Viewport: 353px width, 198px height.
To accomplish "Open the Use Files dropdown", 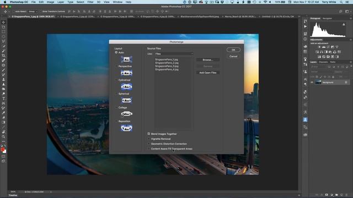I will (174, 54).
